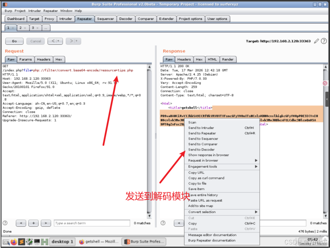Click the request pane vertical scrollbar
The width and height of the screenshot is (330, 248).
coord(149,141)
